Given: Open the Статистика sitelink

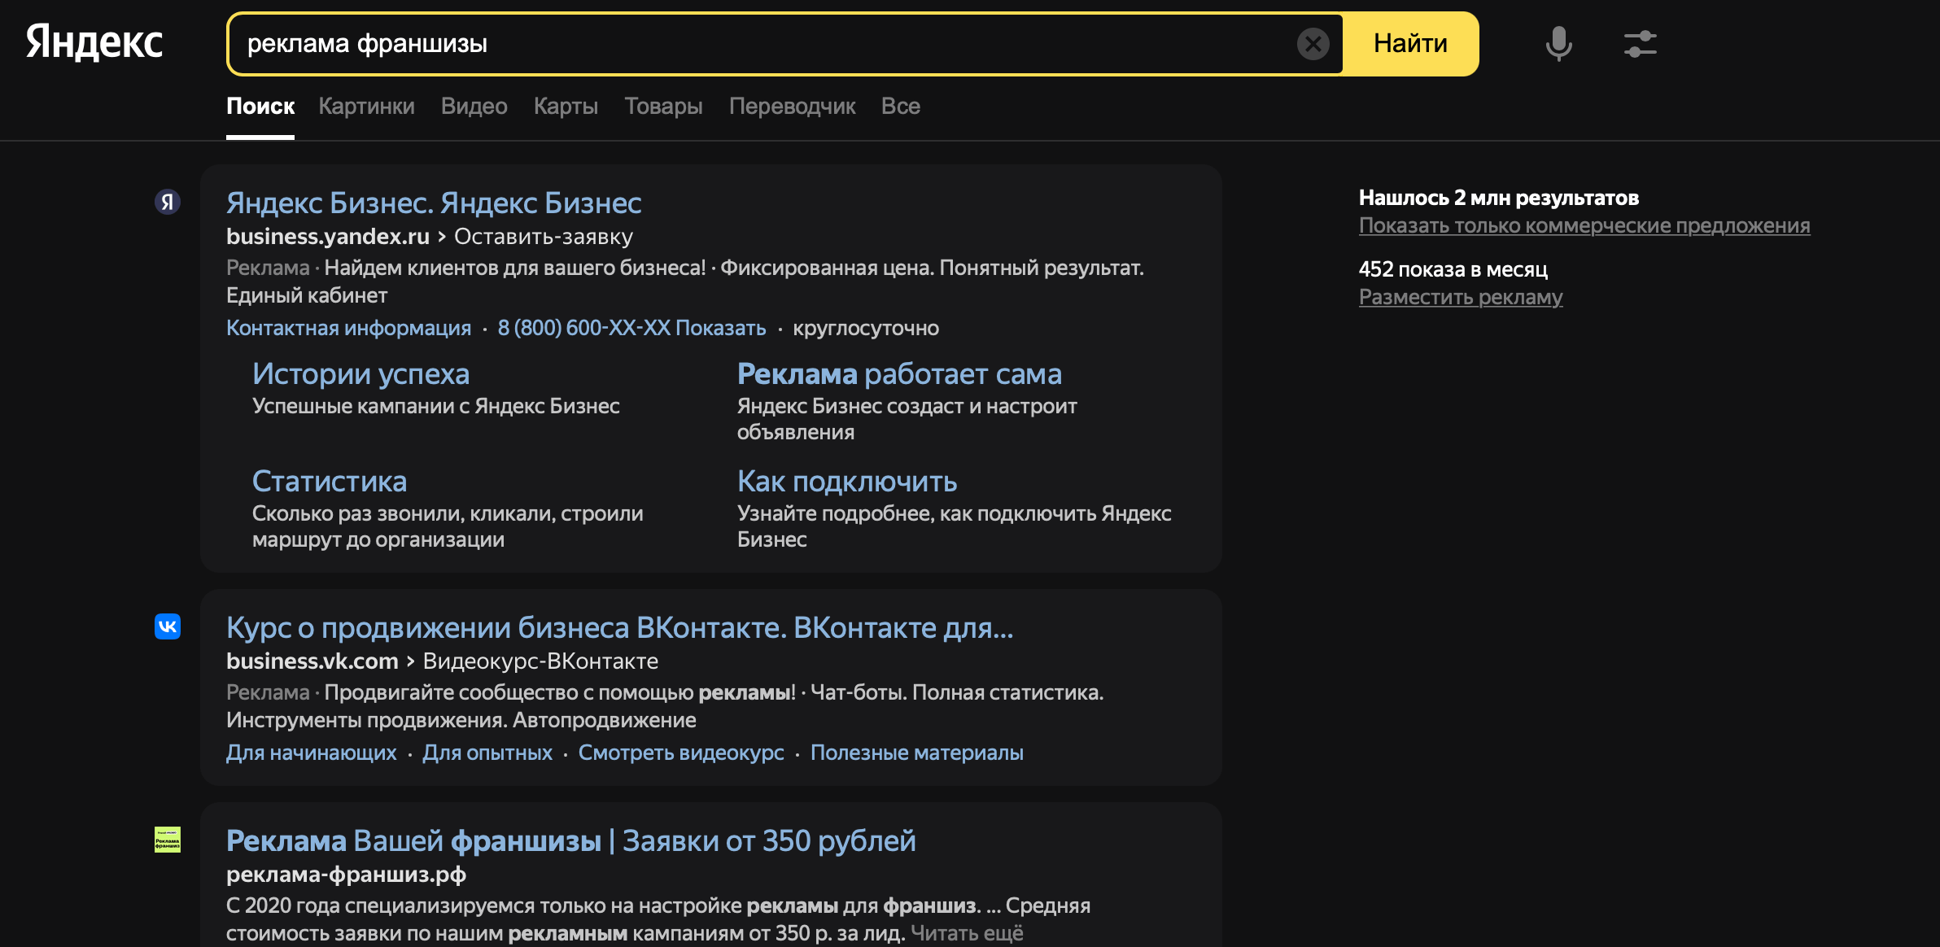Looking at the screenshot, I should coord(330,482).
